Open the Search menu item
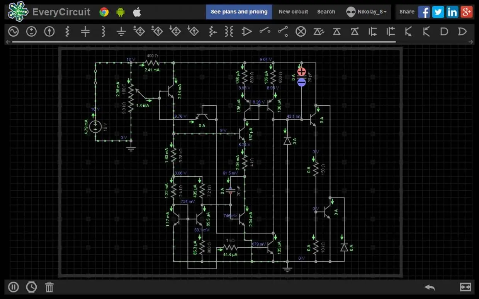The height and width of the screenshot is (299, 479). pyautogui.click(x=326, y=12)
